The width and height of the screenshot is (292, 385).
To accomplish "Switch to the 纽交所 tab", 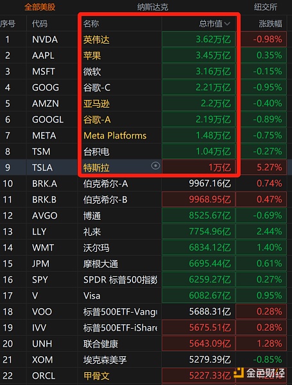I will (266, 7).
